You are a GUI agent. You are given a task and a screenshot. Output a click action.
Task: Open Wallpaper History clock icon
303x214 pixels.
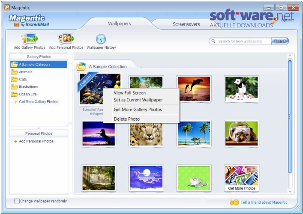[x=101, y=39]
